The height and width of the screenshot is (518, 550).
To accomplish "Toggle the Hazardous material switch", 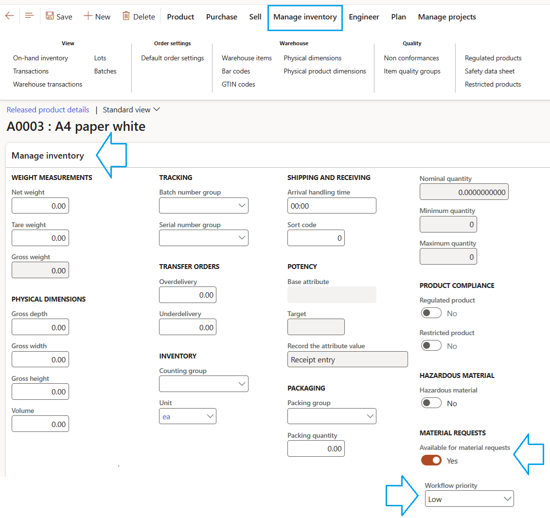I will click(x=431, y=403).
